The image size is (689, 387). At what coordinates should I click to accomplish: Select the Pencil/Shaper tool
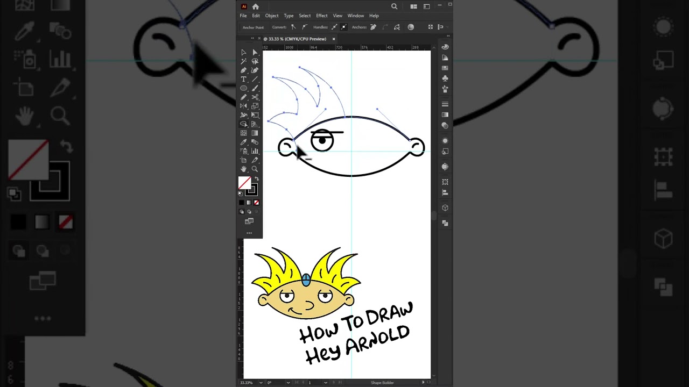(243, 97)
